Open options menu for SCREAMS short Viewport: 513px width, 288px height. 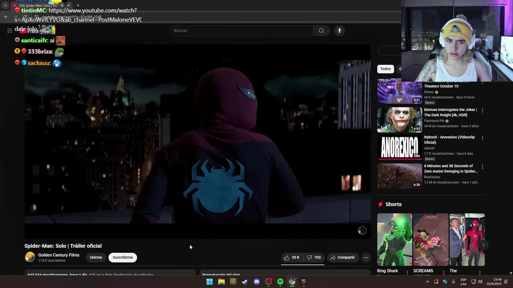pos(443,272)
